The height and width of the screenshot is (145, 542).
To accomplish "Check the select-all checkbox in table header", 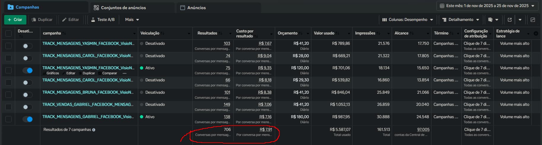I will pos(9,33).
